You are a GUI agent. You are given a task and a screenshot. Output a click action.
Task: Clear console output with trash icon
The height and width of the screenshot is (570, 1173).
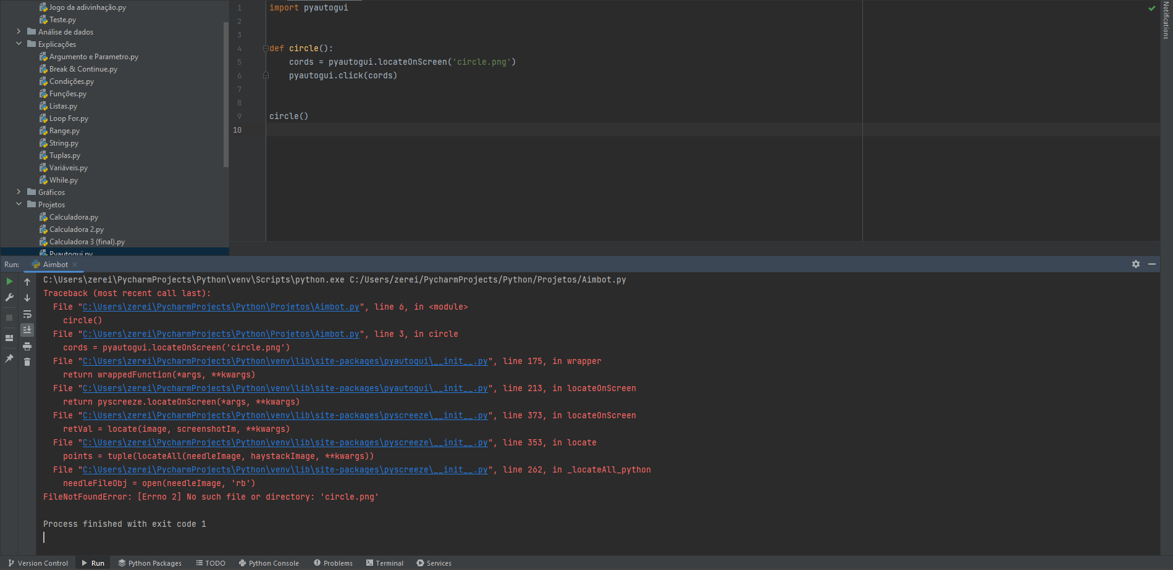point(27,362)
